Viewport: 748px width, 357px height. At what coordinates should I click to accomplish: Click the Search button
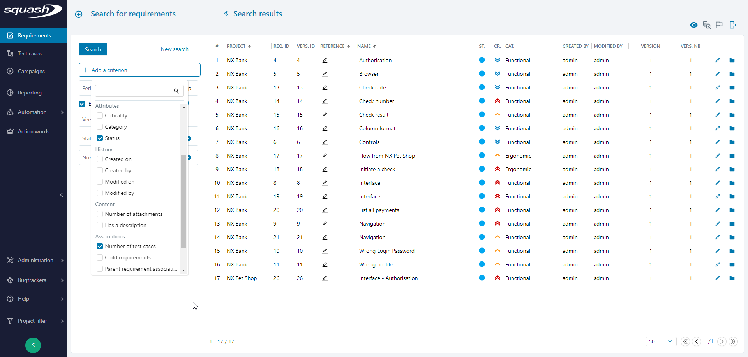(x=92, y=49)
